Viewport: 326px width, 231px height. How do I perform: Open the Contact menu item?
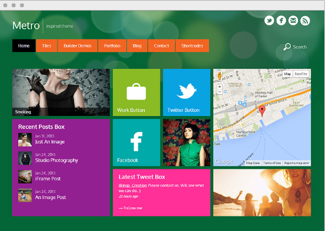click(x=161, y=46)
